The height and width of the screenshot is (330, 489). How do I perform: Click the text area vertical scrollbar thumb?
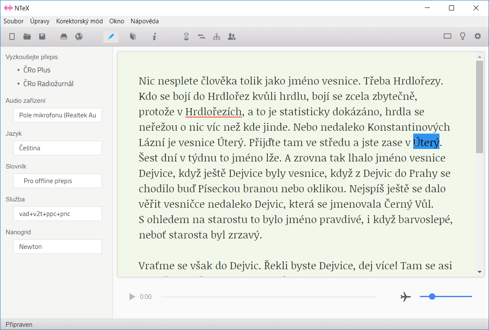tap(480, 107)
